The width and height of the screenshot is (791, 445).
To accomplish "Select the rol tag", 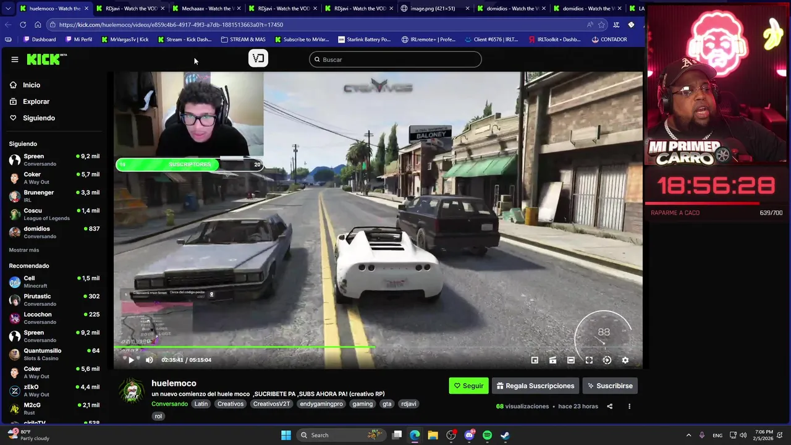I will 158,416.
